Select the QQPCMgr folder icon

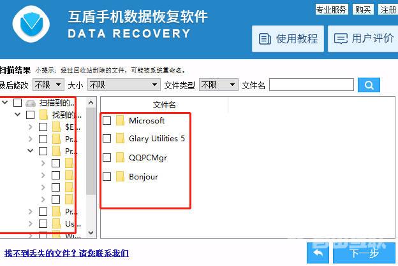[120, 158]
